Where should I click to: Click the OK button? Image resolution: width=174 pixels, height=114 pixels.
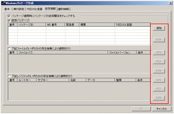[x=141, y=109]
